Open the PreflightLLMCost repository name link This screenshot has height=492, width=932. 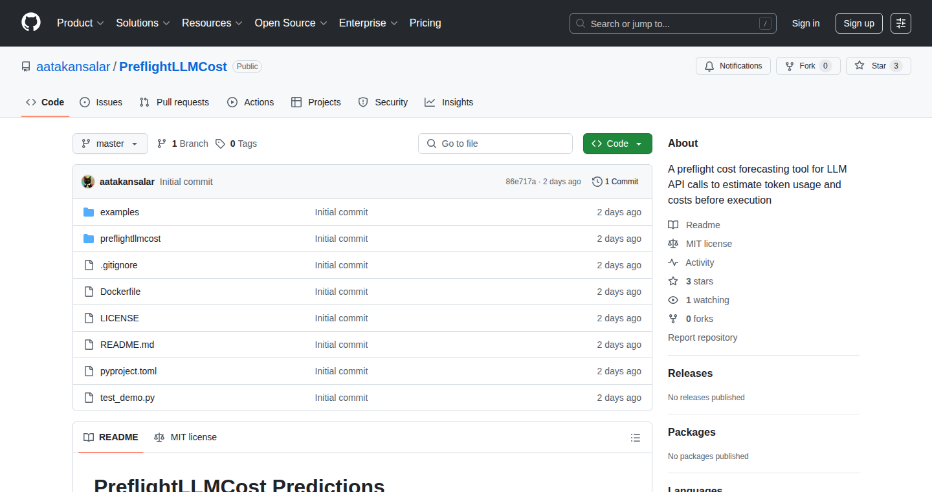pos(173,67)
